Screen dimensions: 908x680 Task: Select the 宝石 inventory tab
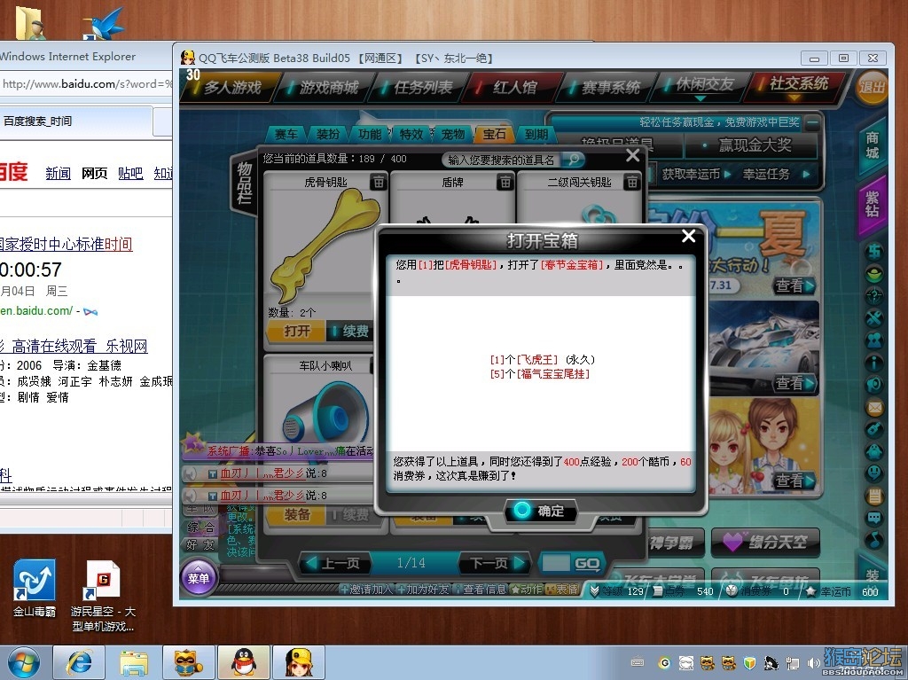[495, 135]
